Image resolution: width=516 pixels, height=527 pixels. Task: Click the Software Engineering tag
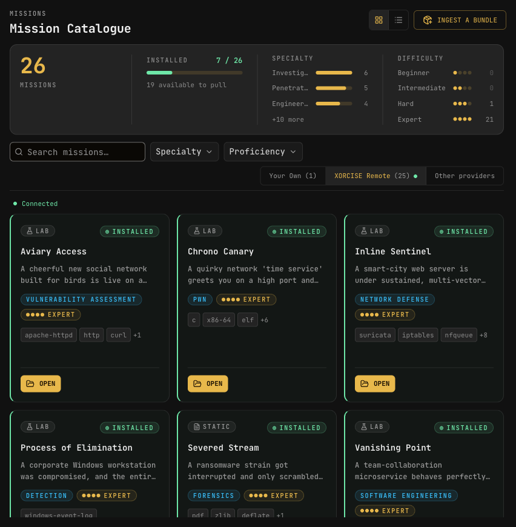click(406, 496)
